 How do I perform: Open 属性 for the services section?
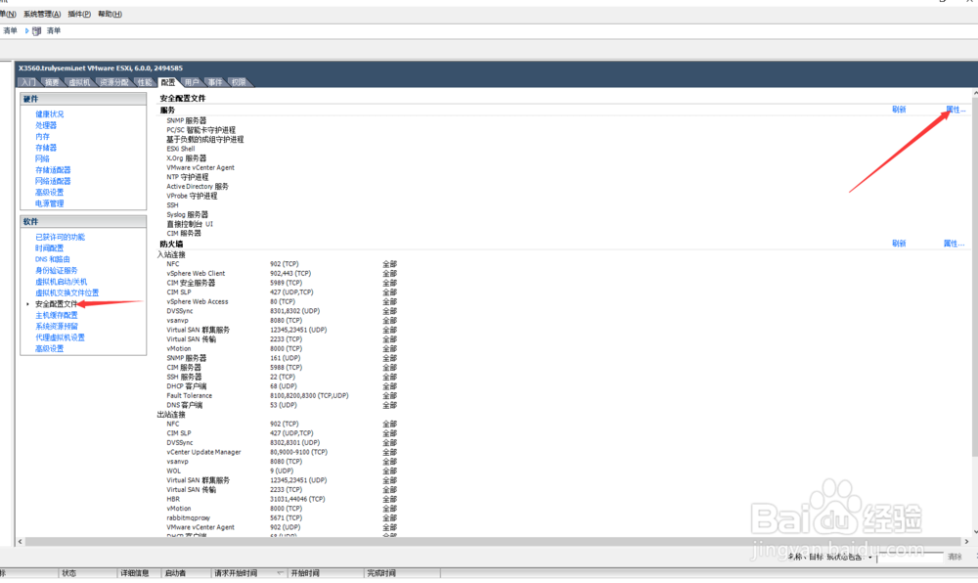(955, 110)
